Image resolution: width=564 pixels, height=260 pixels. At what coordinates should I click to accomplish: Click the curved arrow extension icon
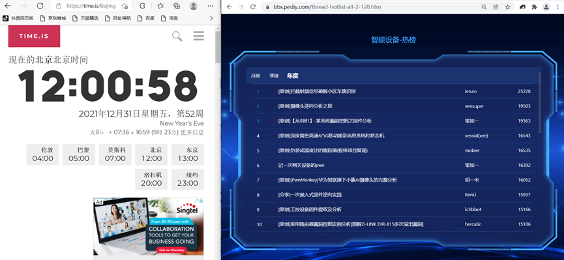coord(522,7)
